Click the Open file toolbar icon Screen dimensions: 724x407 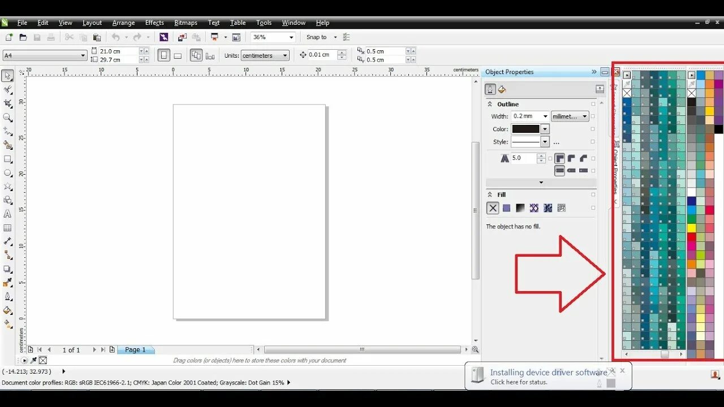click(23, 37)
